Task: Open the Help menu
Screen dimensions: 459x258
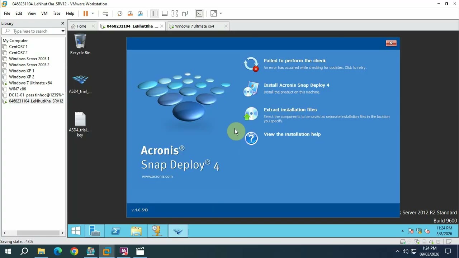Action: 70,13
